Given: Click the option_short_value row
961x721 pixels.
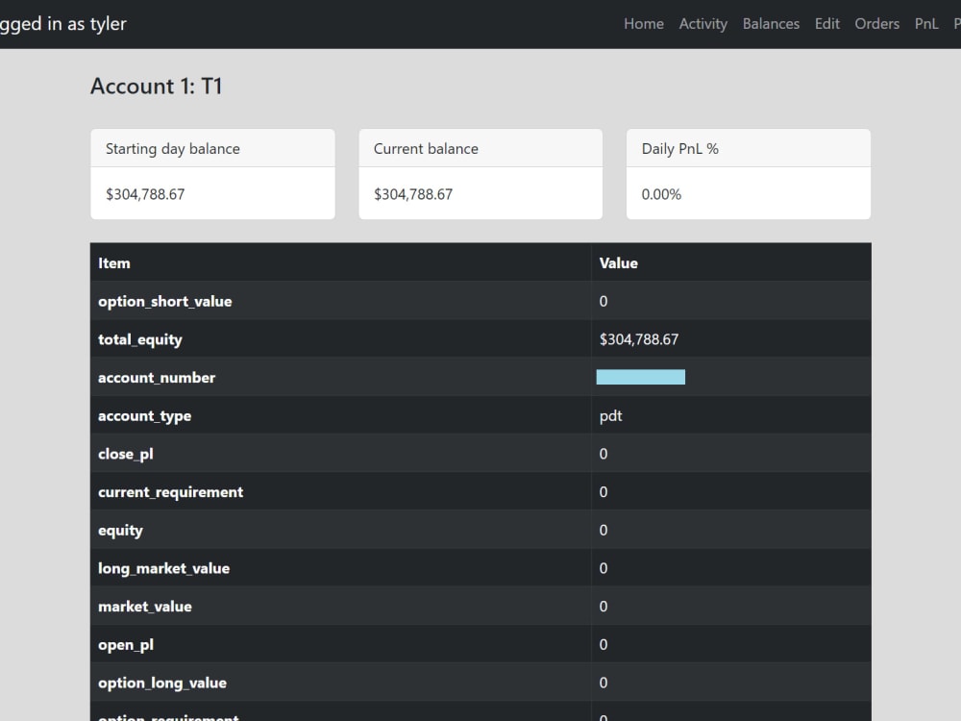Looking at the screenshot, I should pos(480,301).
